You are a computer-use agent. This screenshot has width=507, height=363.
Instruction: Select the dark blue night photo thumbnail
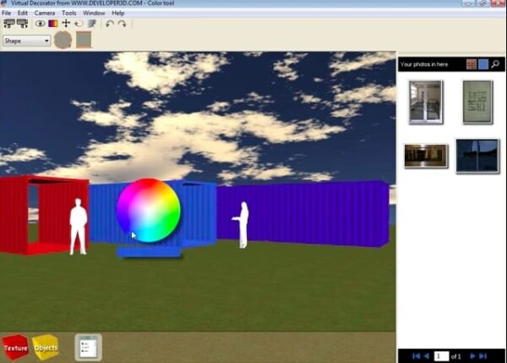coord(477,156)
